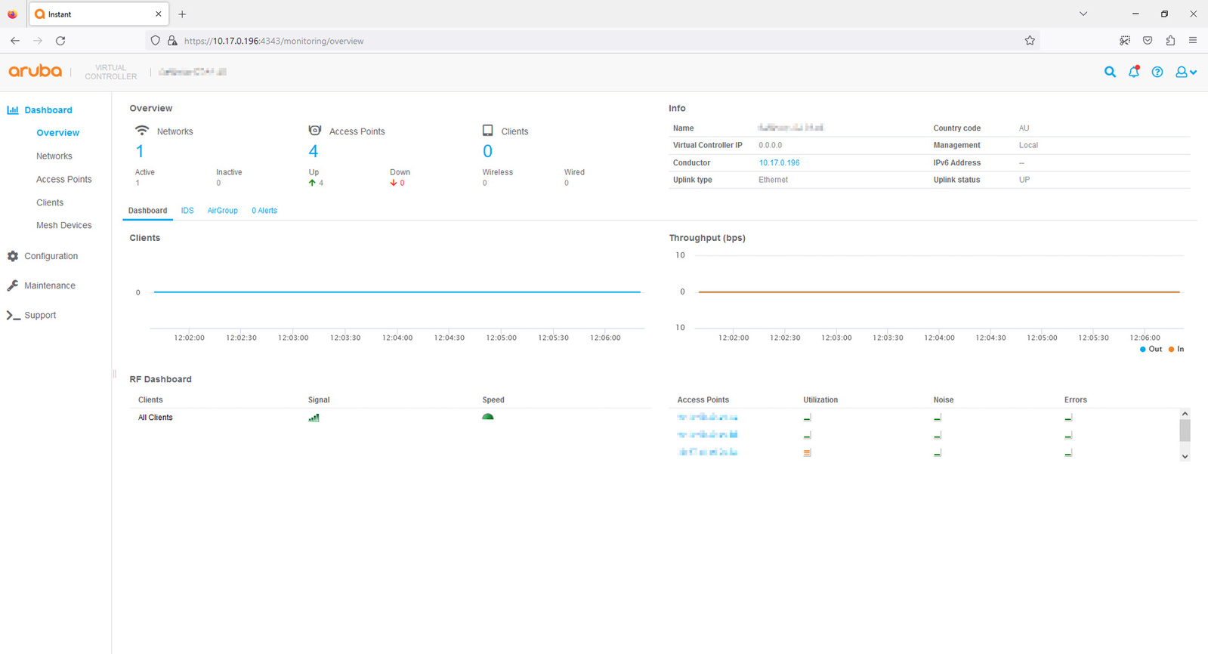The height and width of the screenshot is (654, 1208).
Task: Click the Uplink status value UP
Action: point(1024,180)
